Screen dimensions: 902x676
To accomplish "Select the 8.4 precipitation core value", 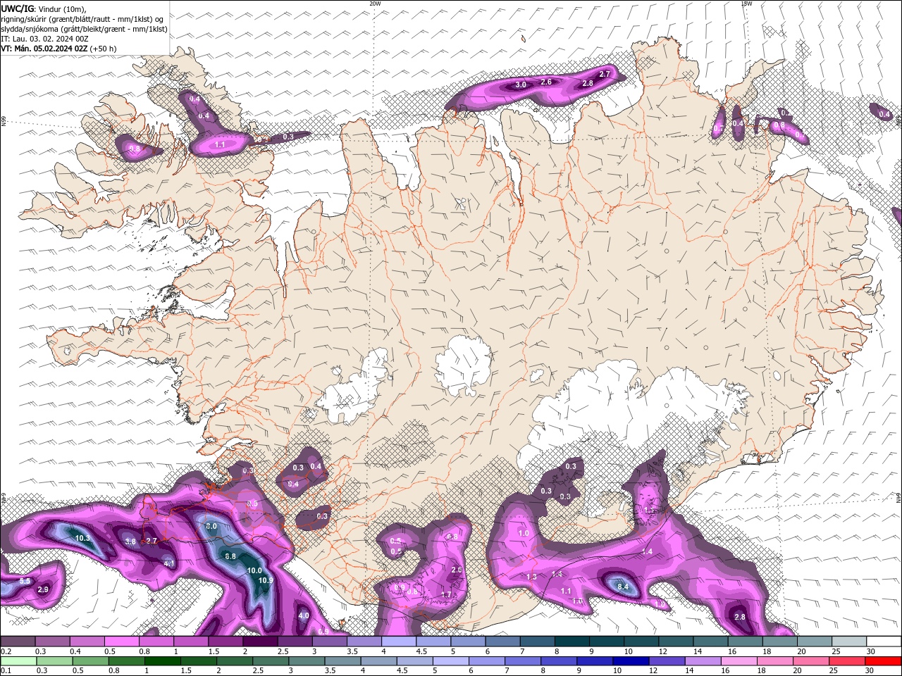I will click(623, 586).
